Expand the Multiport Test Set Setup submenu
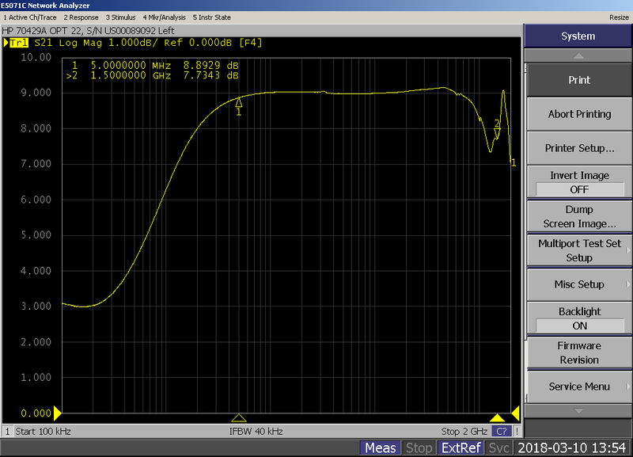The width and height of the screenshot is (633, 457). 579,250
